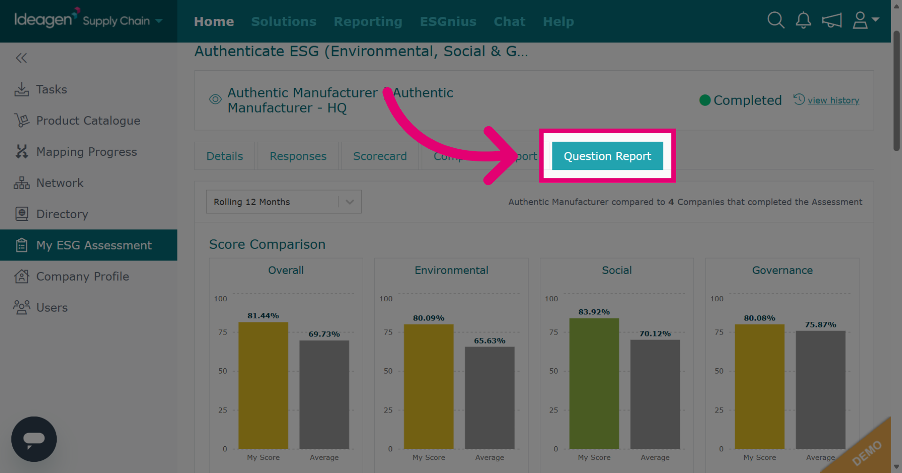902x473 pixels.
Task: Open the notifications bell
Action: 803,20
